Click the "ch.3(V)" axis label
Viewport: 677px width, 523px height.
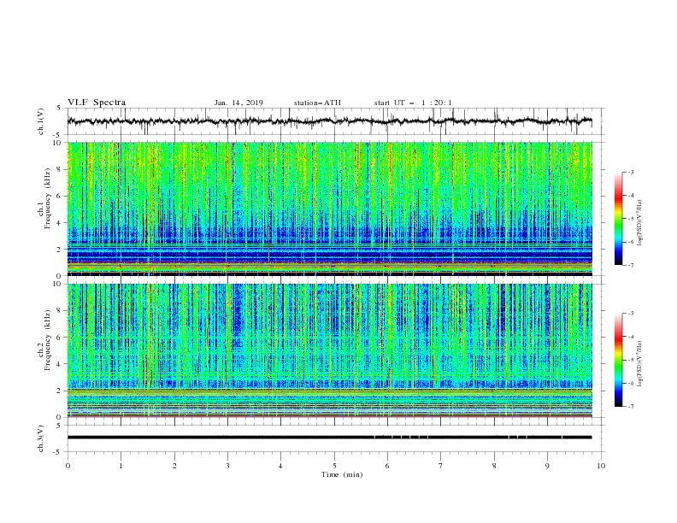[41, 438]
